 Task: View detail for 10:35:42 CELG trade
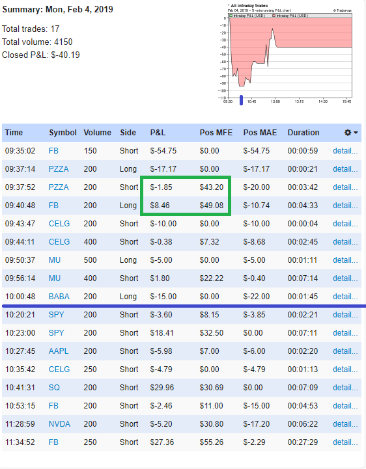pyautogui.click(x=345, y=369)
